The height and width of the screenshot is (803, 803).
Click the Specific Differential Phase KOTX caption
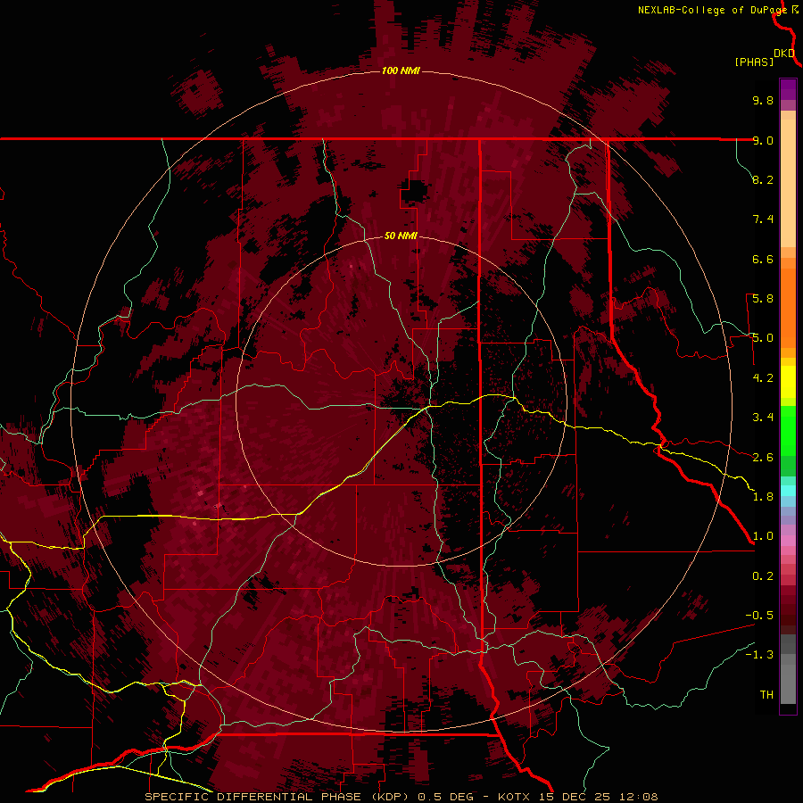(401, 797)
